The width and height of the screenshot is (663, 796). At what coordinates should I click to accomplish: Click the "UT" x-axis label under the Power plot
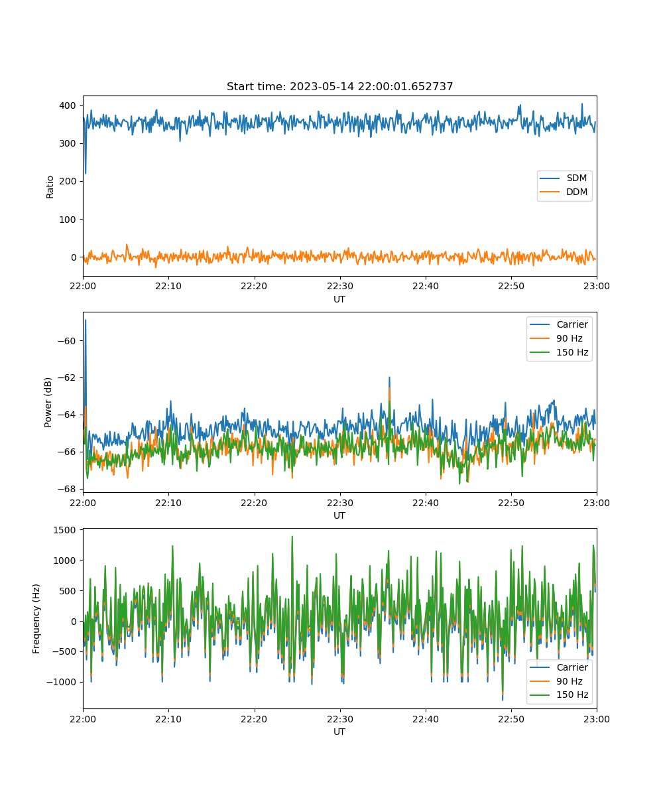(x=339, y=515)
